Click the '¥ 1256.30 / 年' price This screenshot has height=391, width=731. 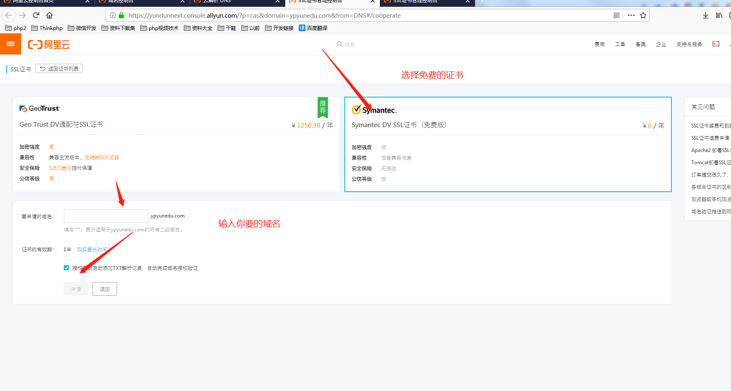click(x=312, y=125)
